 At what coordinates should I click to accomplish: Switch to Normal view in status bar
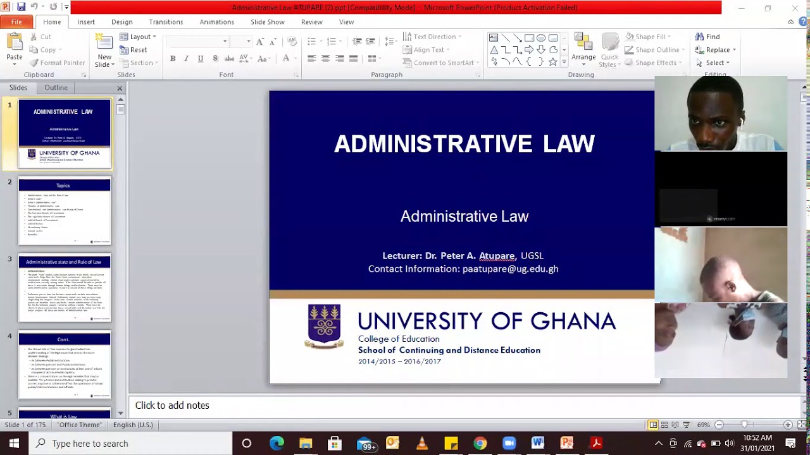tap(653, 425)
